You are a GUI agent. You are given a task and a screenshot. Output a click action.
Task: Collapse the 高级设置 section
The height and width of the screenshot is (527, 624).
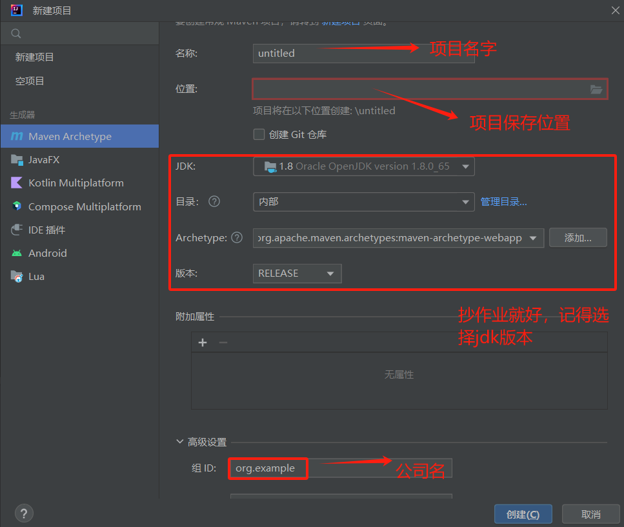pos(180,442)
